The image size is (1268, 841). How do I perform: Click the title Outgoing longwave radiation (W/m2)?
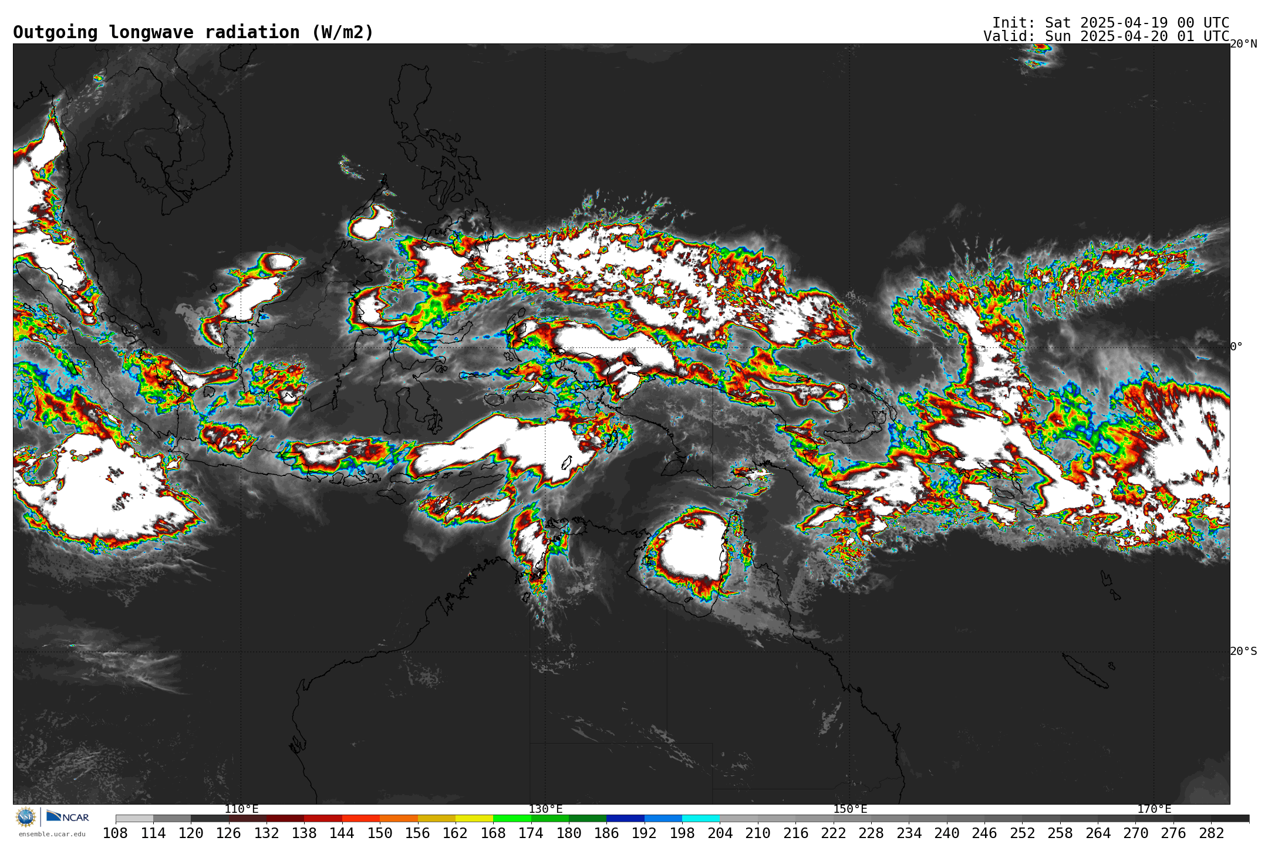[x=193, y=32]
